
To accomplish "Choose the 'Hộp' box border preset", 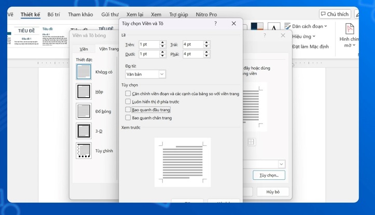I will pos(84,91).
